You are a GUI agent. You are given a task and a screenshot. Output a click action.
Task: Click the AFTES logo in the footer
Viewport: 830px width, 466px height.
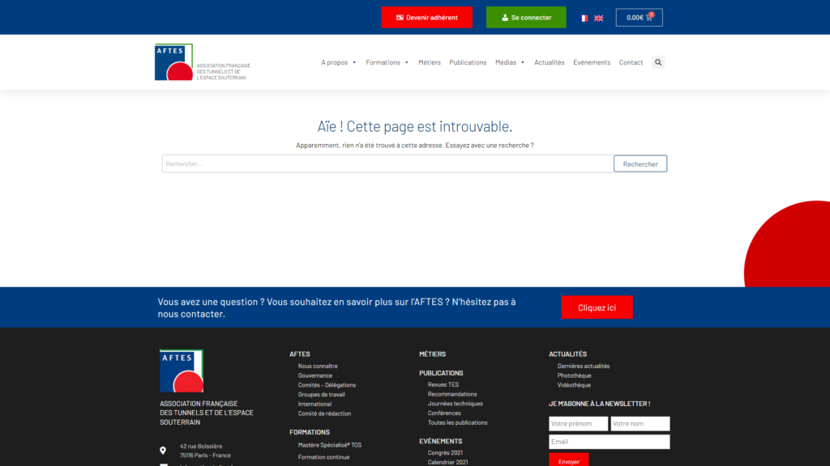point(182,371)
